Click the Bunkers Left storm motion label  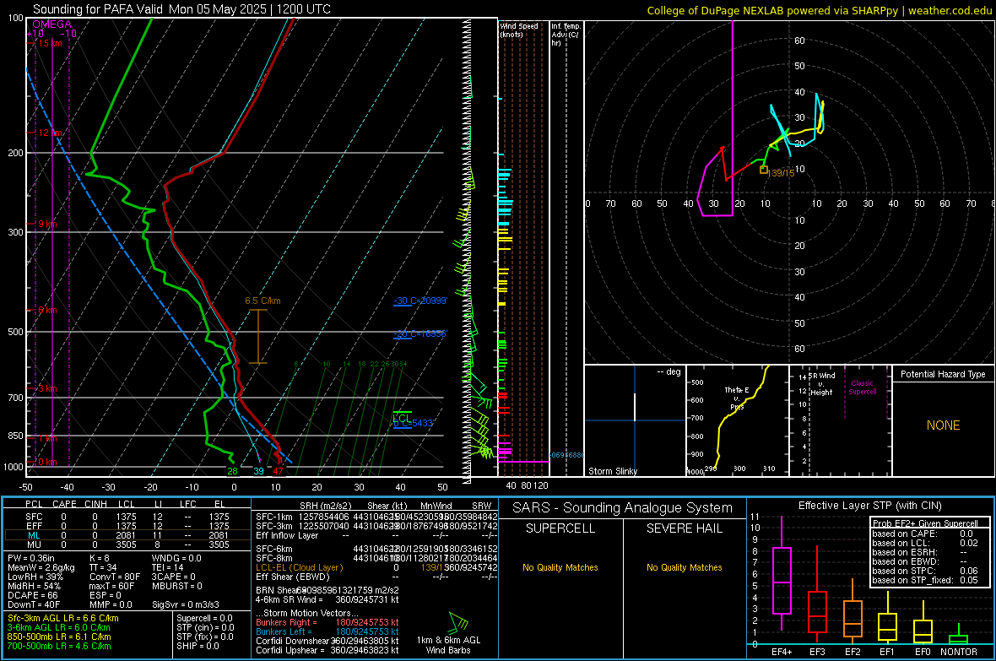284,631
